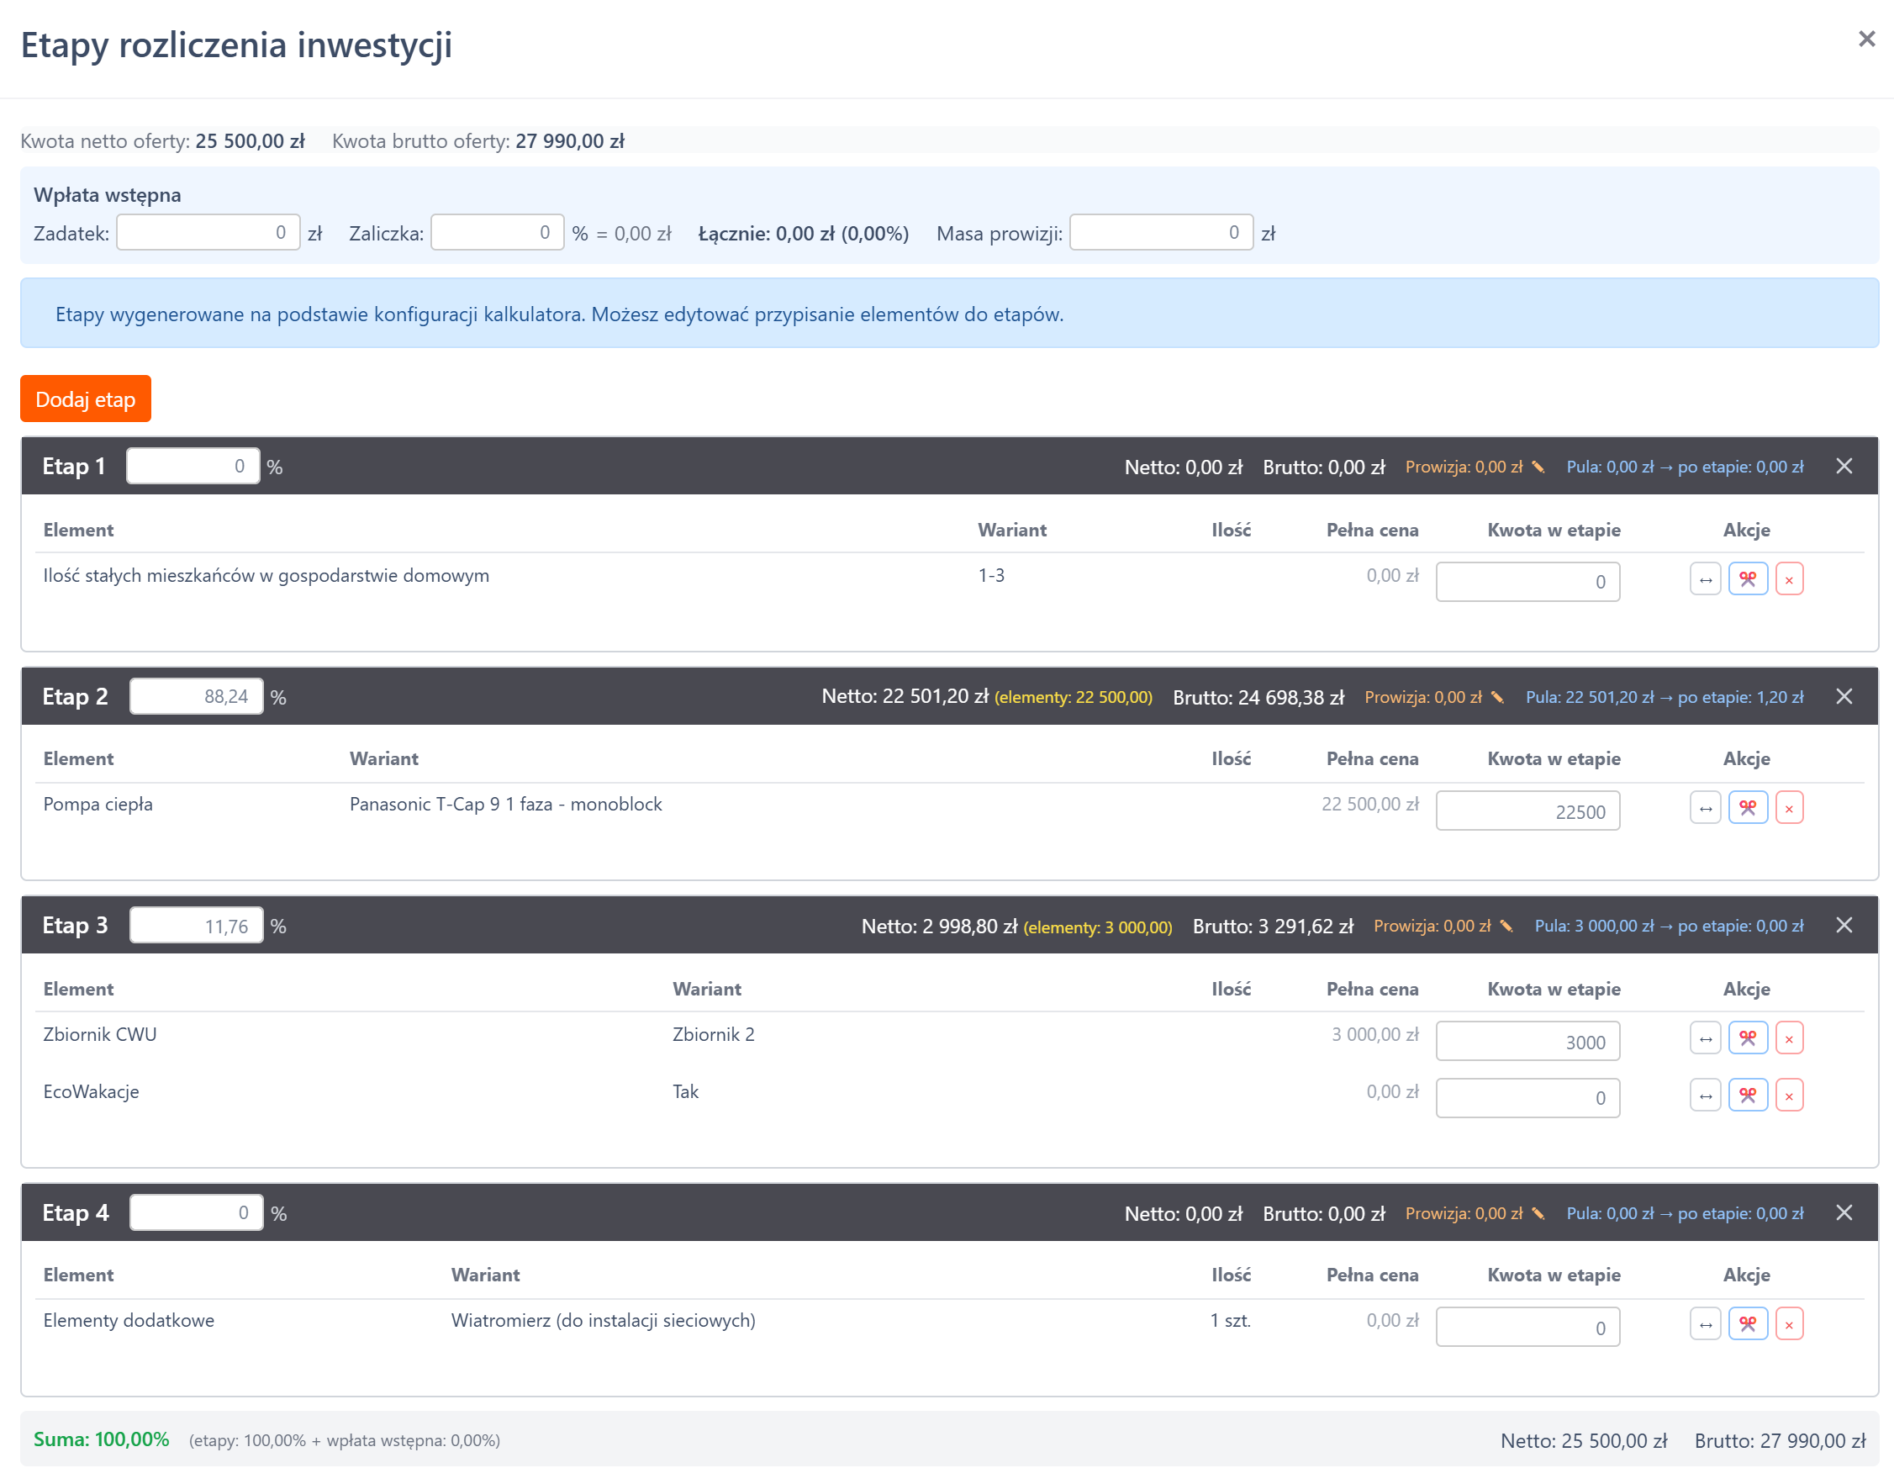1894x1468 pixels.
Task: Move the Ilość stałych mieszkańców element with arrows icon
Action: tap(1704, 578)
